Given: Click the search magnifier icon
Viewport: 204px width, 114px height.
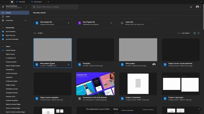Looking at the screenshot, I should (x=34, y=7).
